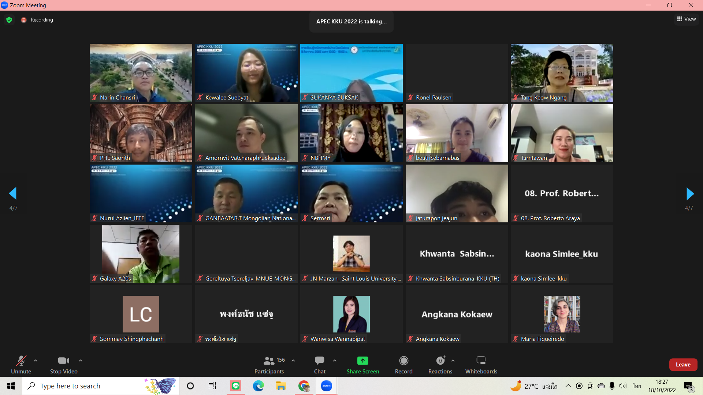Expand the audio options arrow beside Unmute
This screenshot has width=703, height=395.
pyautogui.click(x=36, y=361)
